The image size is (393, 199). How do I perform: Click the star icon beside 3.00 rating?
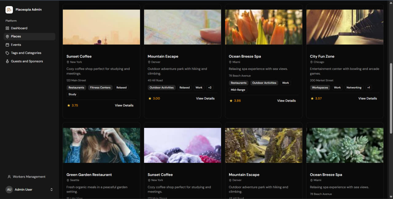click(x=150, y=98)
